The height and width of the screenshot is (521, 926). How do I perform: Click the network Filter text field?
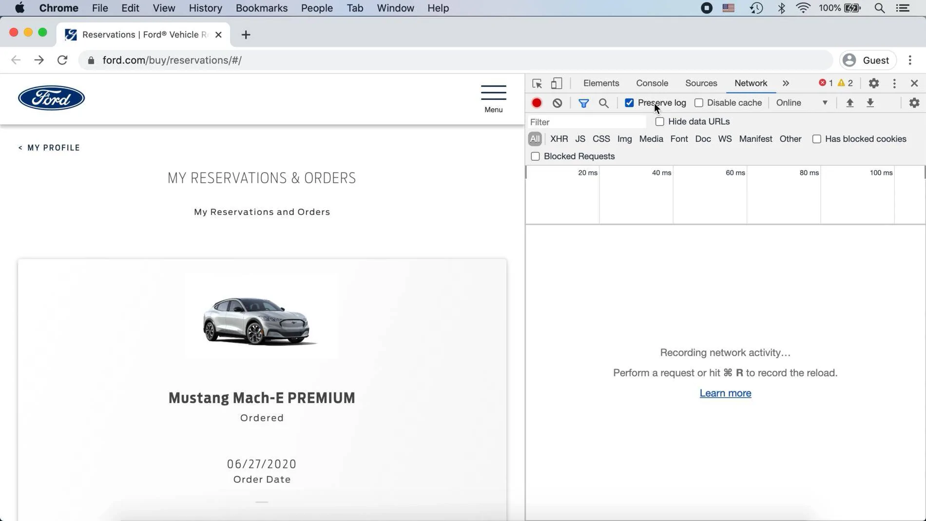(x=586, y=122)
